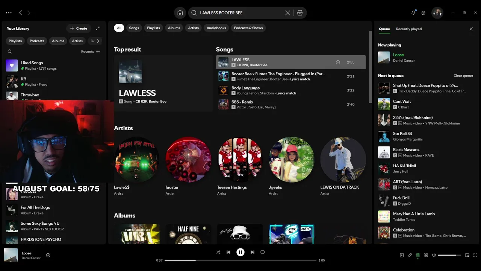The image size is (481, 271).
Task: Open the user profile avatar menu
Action: 437,13
